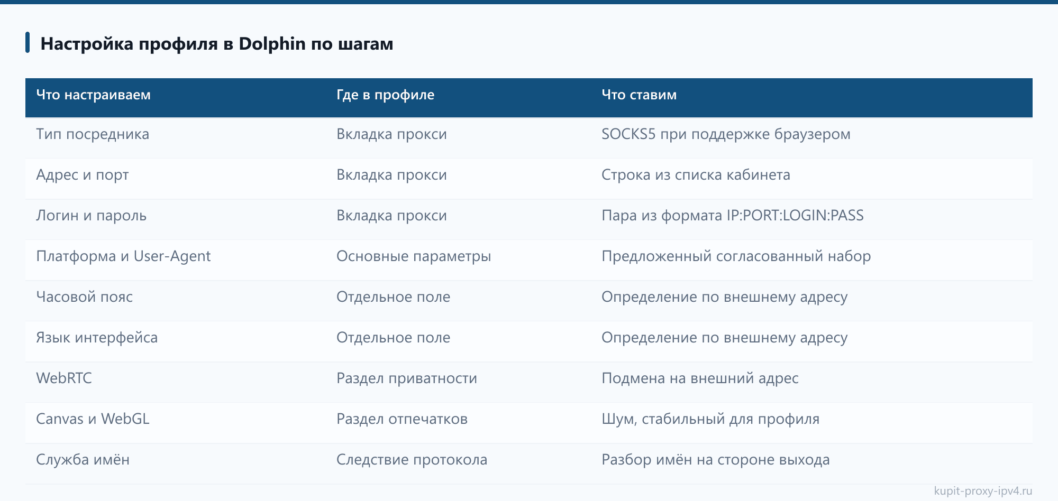Click 'SOCKS5 при поддержке браузером'

pyautogui.click(x=726, y=134)
